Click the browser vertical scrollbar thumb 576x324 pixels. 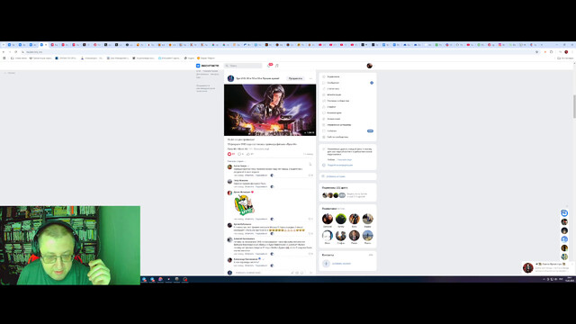pyautogui.click(x=574, y=106)
